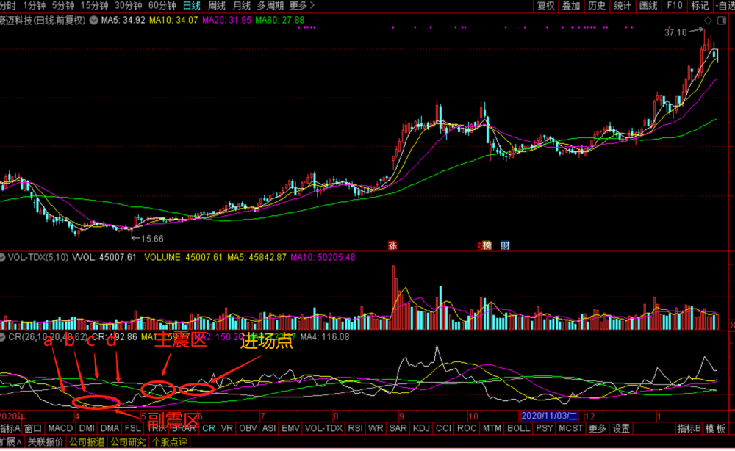The width and height of the screenshot is (735, 451).
Task: Switch to the 周线 weekly tab
Action: tap(217, 6)
